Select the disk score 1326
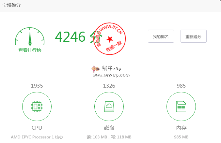 [109, 86]
